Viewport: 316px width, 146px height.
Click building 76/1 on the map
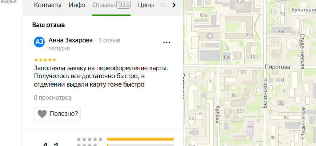point(280,80)
